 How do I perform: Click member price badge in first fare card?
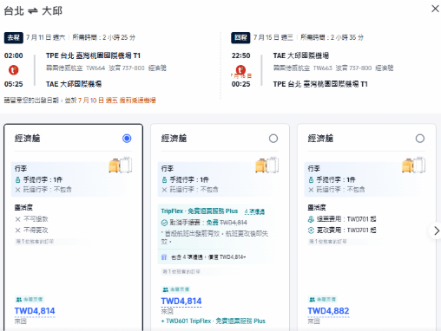pos(30,299)
